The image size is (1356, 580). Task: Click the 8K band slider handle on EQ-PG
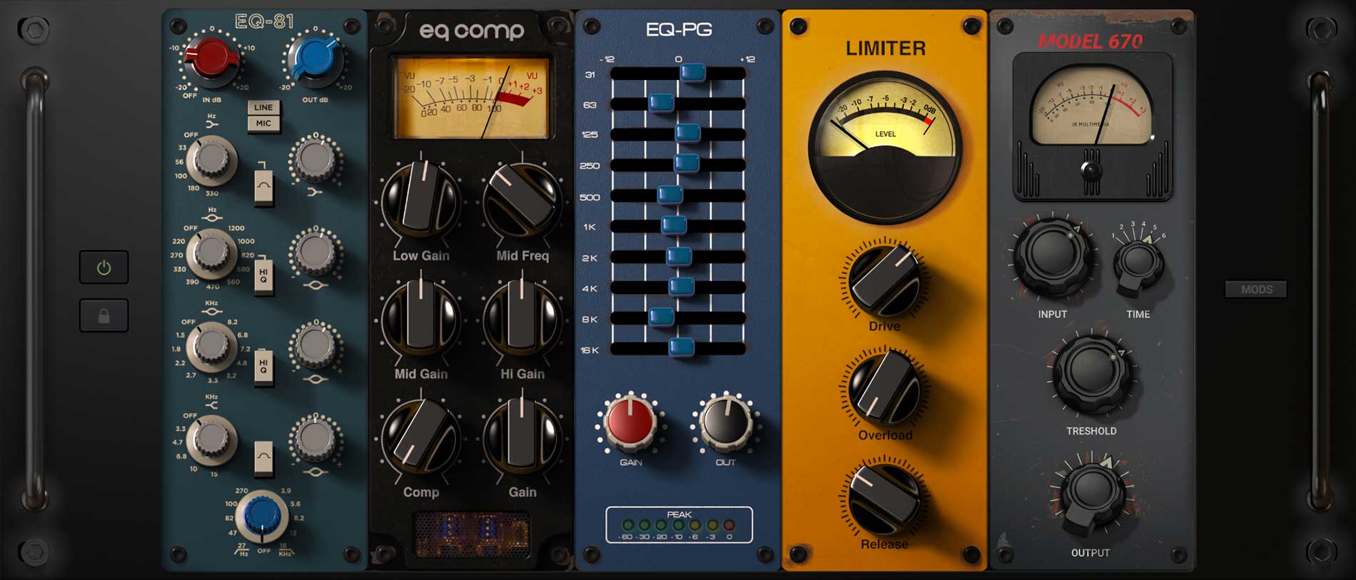[662, 317]
